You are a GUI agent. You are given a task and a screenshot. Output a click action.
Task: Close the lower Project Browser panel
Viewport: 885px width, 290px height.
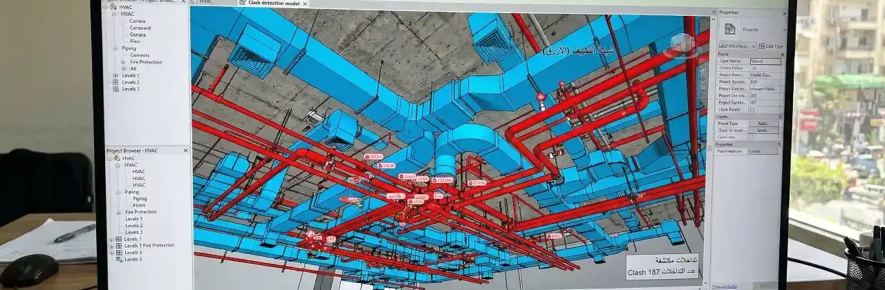(185, 150)
